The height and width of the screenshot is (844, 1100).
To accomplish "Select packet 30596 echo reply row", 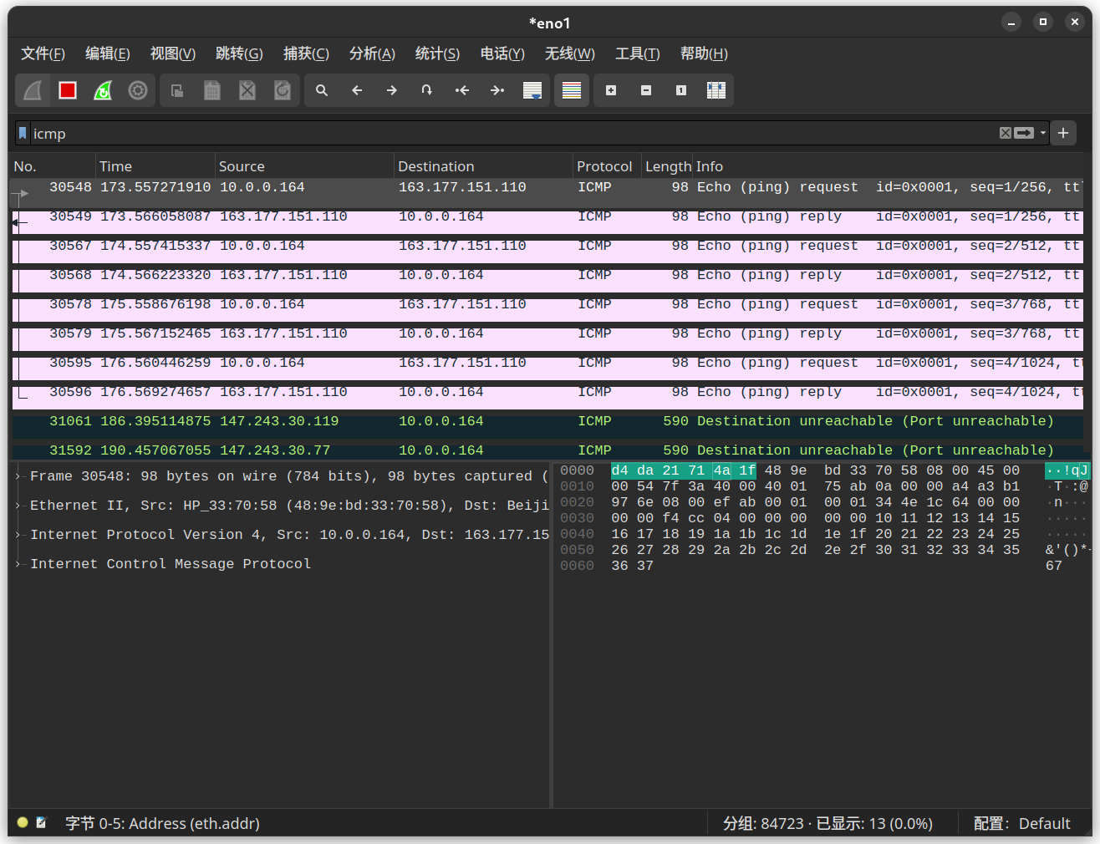I will coord(547,397).
